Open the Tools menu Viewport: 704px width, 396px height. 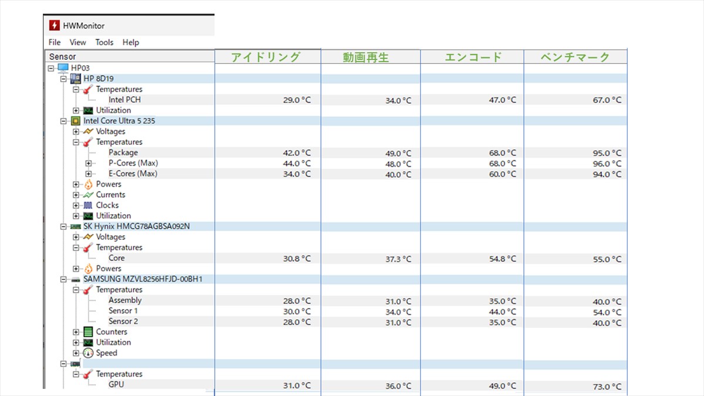pos(104,42)
